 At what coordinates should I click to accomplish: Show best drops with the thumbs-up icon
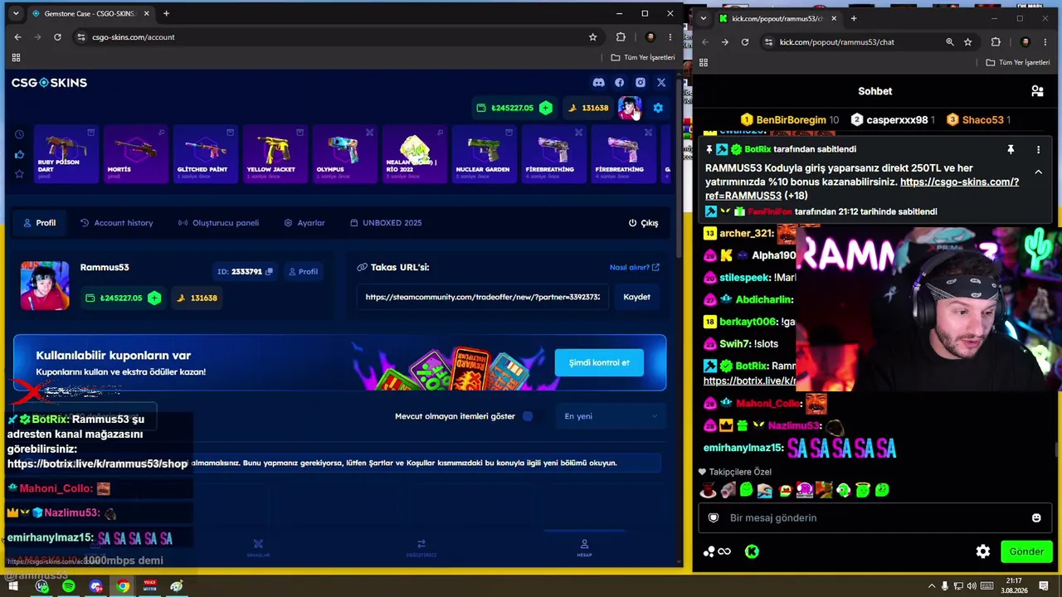tap(19, 154)
